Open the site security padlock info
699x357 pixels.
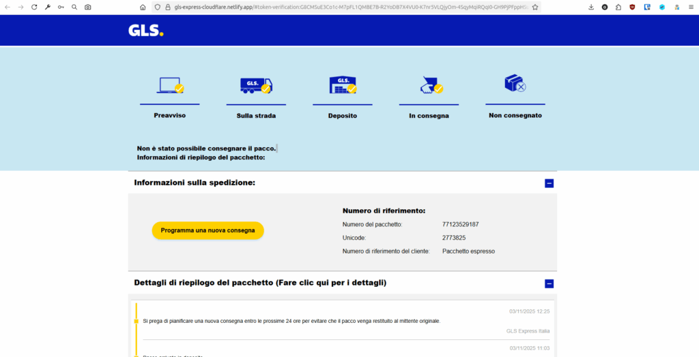[x=167, y=7]
